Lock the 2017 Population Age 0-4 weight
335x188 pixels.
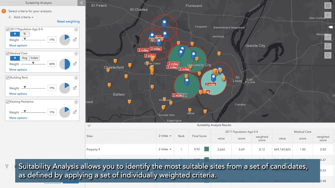tap(75, 39)
